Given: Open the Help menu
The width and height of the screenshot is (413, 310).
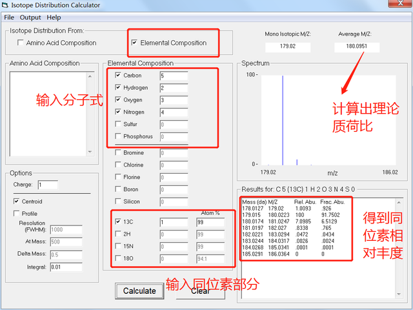Looking at the screenshot, I should (x=54, y=17).
